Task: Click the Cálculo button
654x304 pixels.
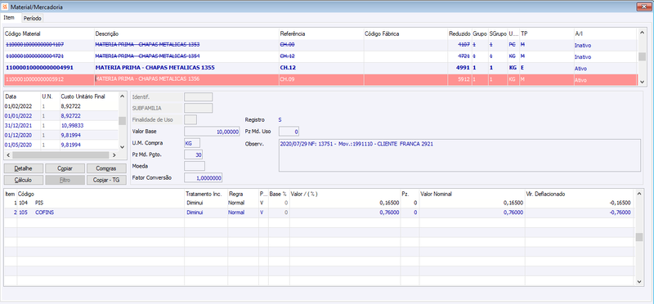Action: tap(24, 180)
